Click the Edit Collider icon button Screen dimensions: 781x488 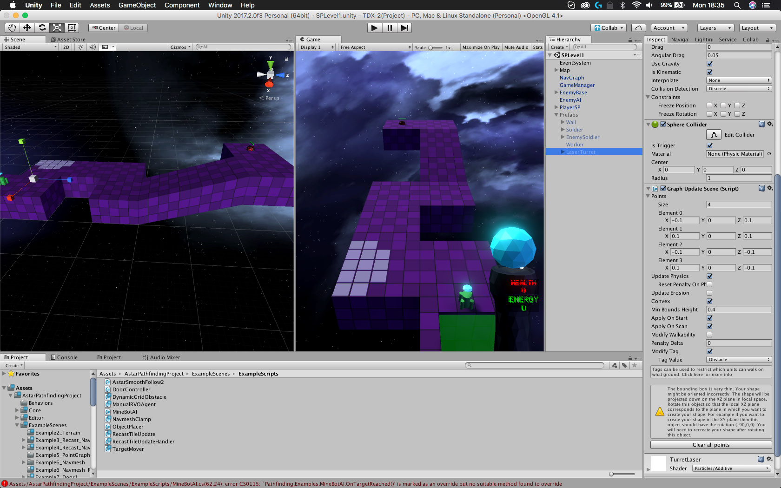714,135
